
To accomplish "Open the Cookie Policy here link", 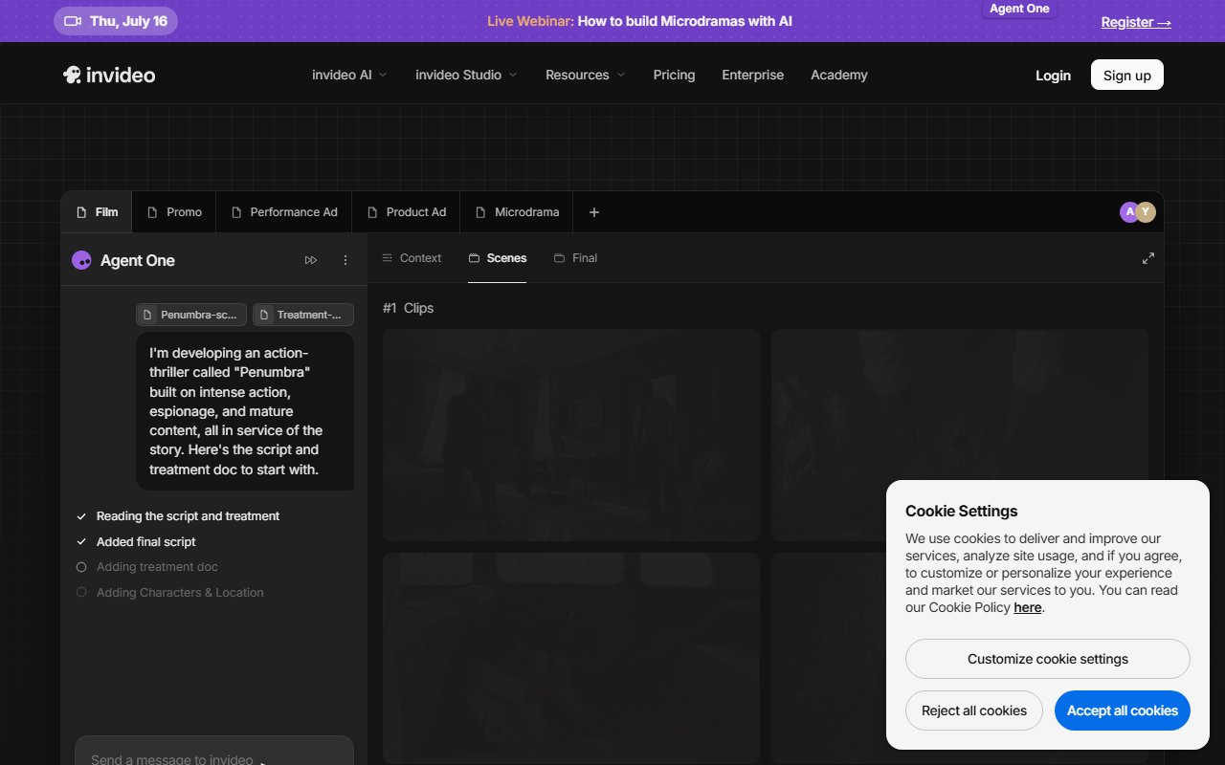I will point(1028,607).
